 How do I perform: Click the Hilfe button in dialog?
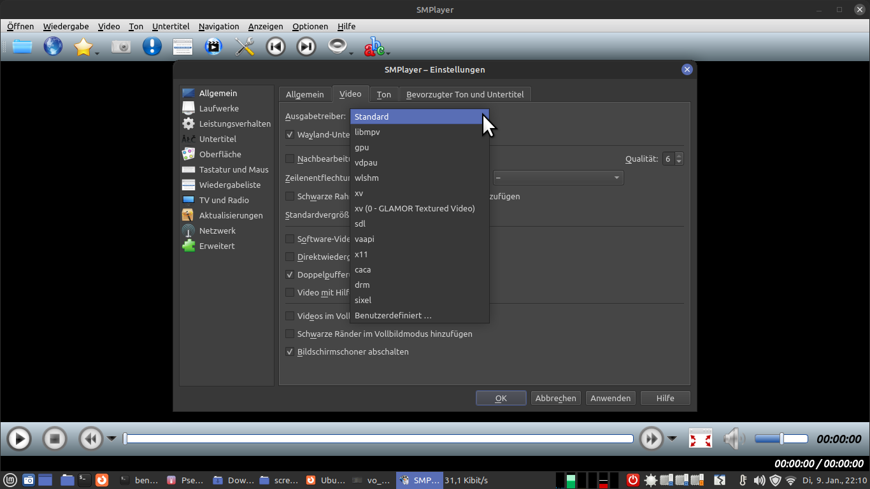pyautogui.click(x=665, y=398)
